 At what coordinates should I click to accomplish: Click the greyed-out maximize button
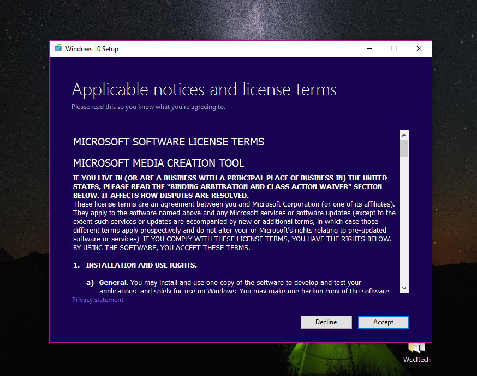tap(394, 48)
